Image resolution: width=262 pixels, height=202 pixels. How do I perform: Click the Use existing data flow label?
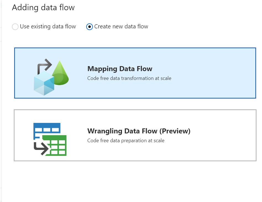48,26
